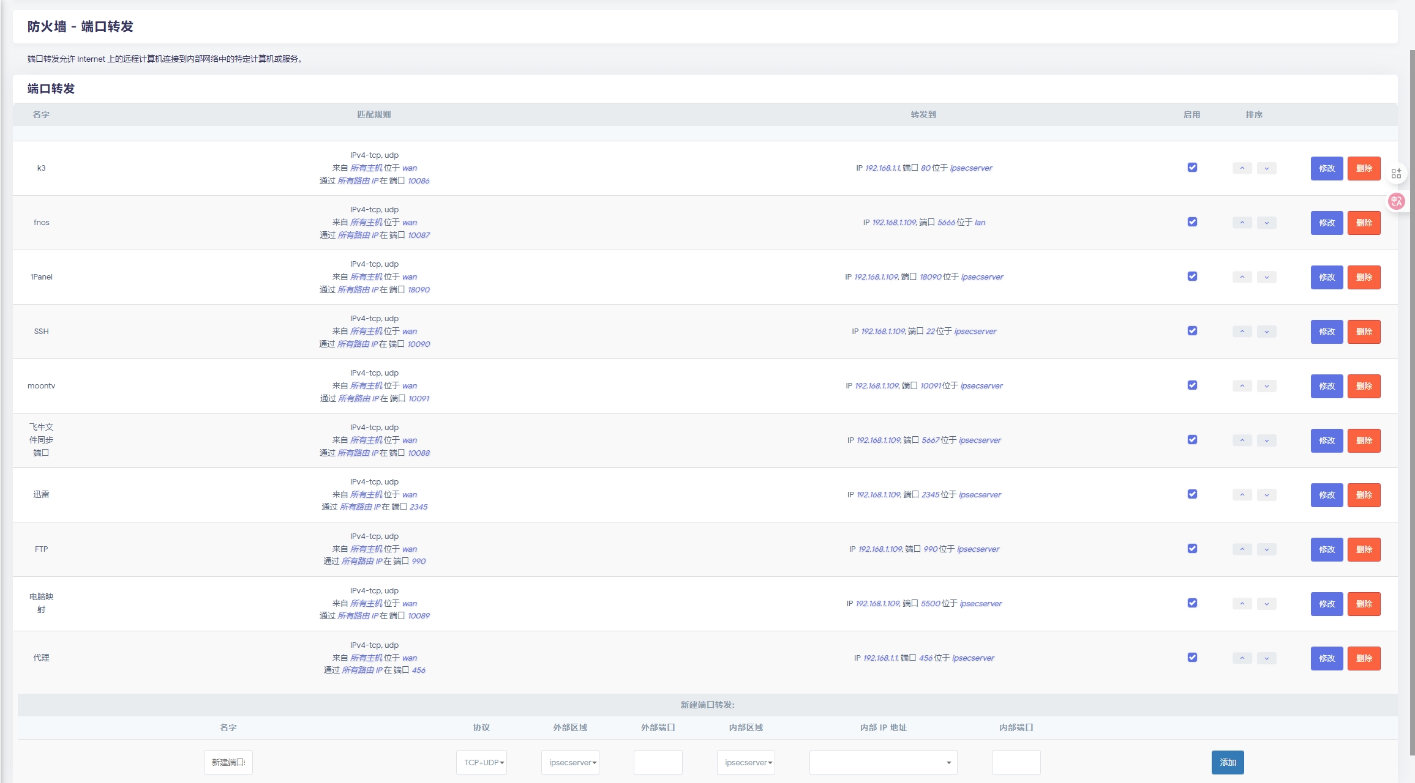Click the translate floating icon
This screenshot has width=1415, height=783.
[x=1397, y=201]
